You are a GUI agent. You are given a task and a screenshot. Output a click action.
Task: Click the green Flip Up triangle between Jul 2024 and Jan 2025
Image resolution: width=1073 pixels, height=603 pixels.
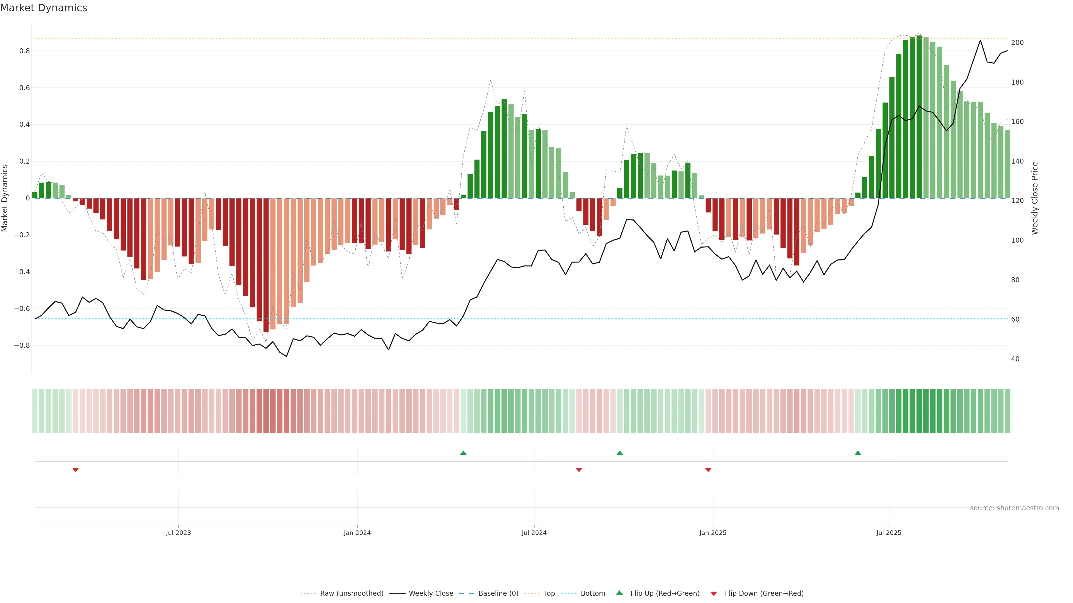coord(620,453)
